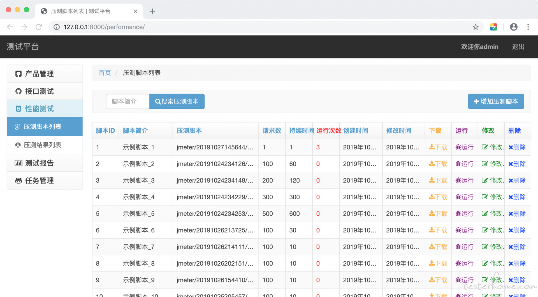Download script 示例脚本_1

438,147
